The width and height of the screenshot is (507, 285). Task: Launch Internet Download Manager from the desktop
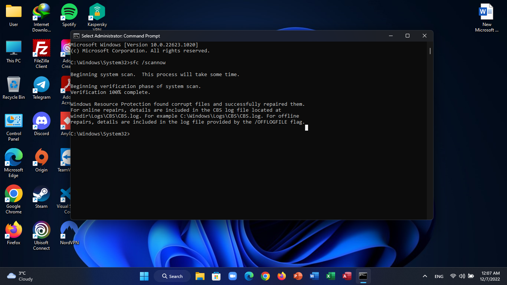(x=42, y=18)
